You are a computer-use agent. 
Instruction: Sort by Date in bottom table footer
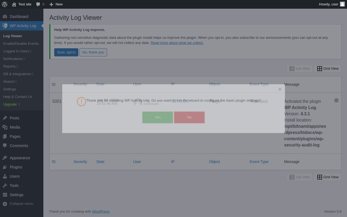pos(100,162)
